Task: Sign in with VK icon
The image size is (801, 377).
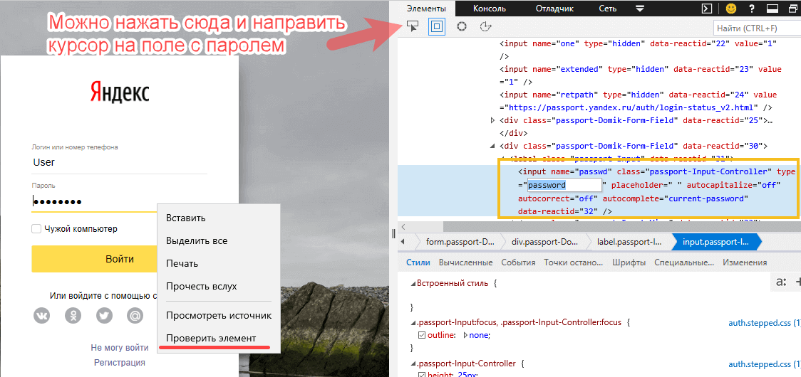Action: click(x=42, y=315)
